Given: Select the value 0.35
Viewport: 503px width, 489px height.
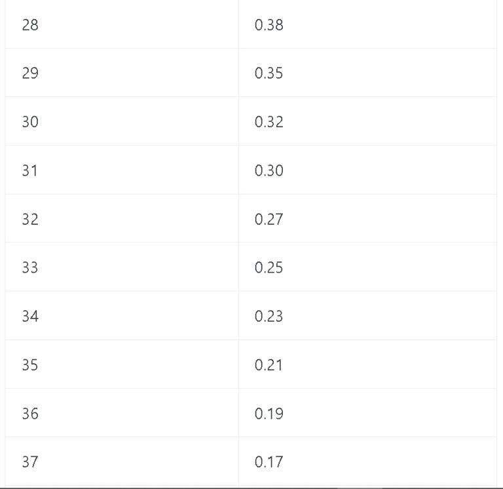Looking at the screenshot, I should click(x=269, y=73).
